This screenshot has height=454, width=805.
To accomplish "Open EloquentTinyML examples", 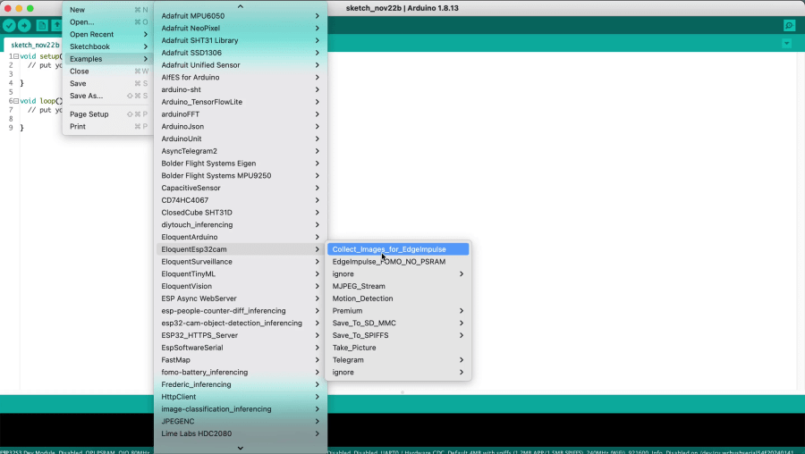I will (241, 274).
